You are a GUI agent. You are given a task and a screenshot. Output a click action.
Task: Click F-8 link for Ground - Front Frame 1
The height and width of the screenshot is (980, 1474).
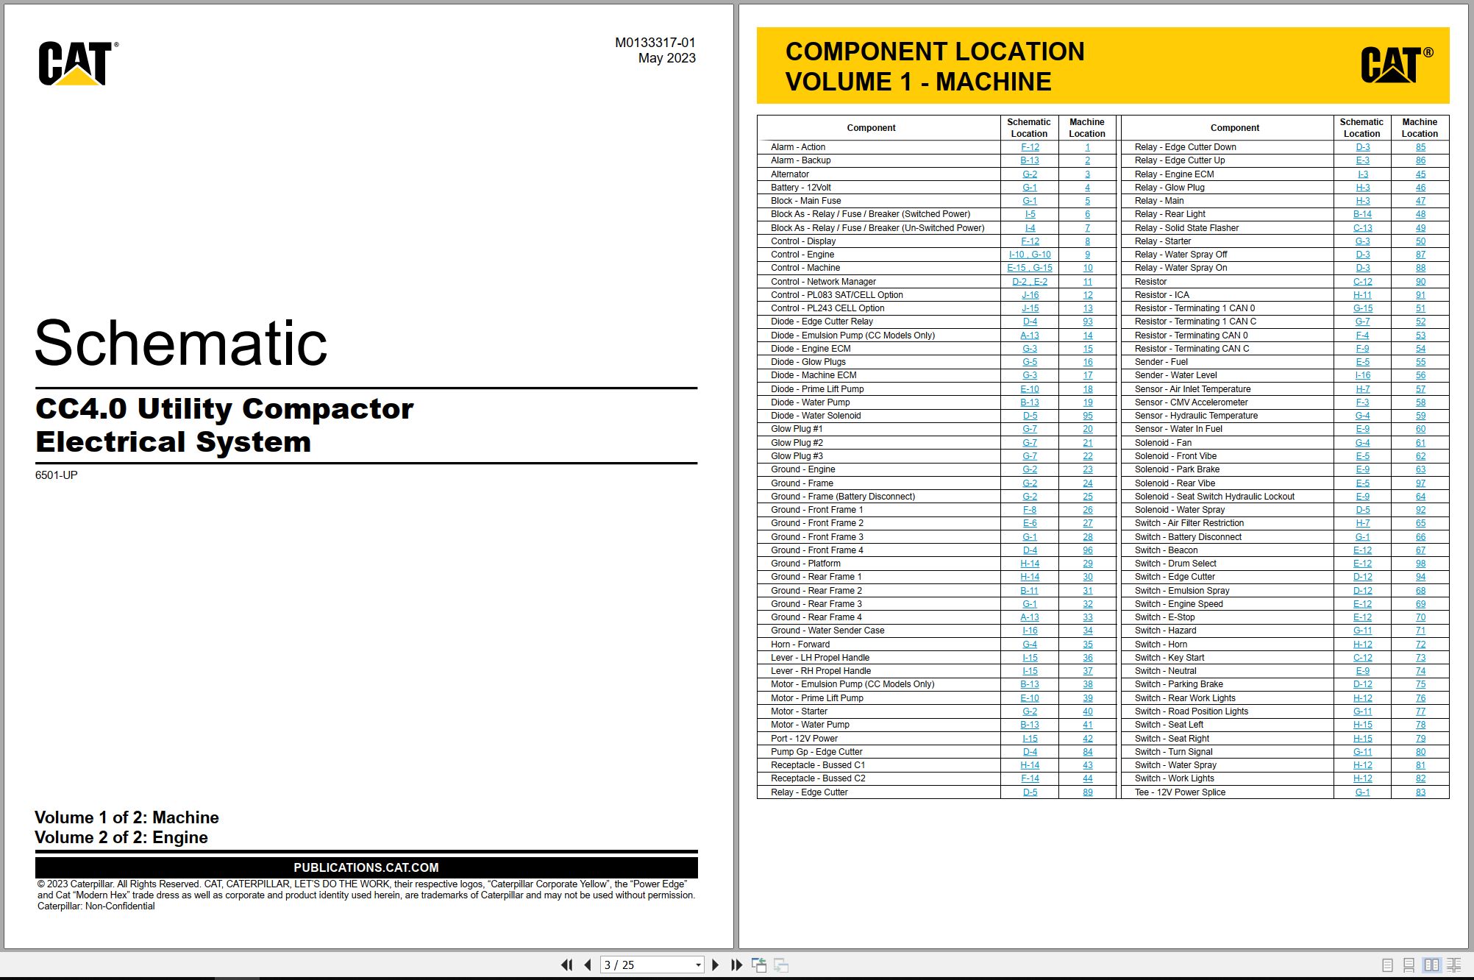1030,510
